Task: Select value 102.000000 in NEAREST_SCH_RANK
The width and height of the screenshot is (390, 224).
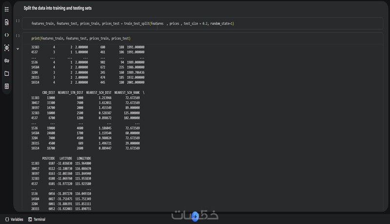Action: coord(132,118)
